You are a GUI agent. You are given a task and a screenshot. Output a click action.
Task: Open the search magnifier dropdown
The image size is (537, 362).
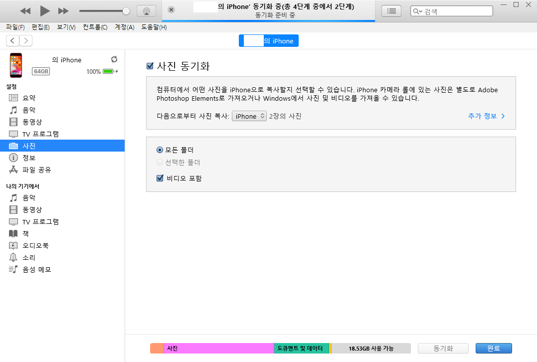[x=417, y=11]
